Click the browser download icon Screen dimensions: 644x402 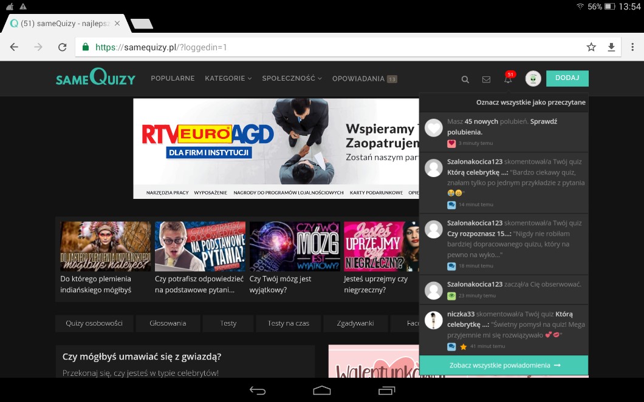click(611, 47)
